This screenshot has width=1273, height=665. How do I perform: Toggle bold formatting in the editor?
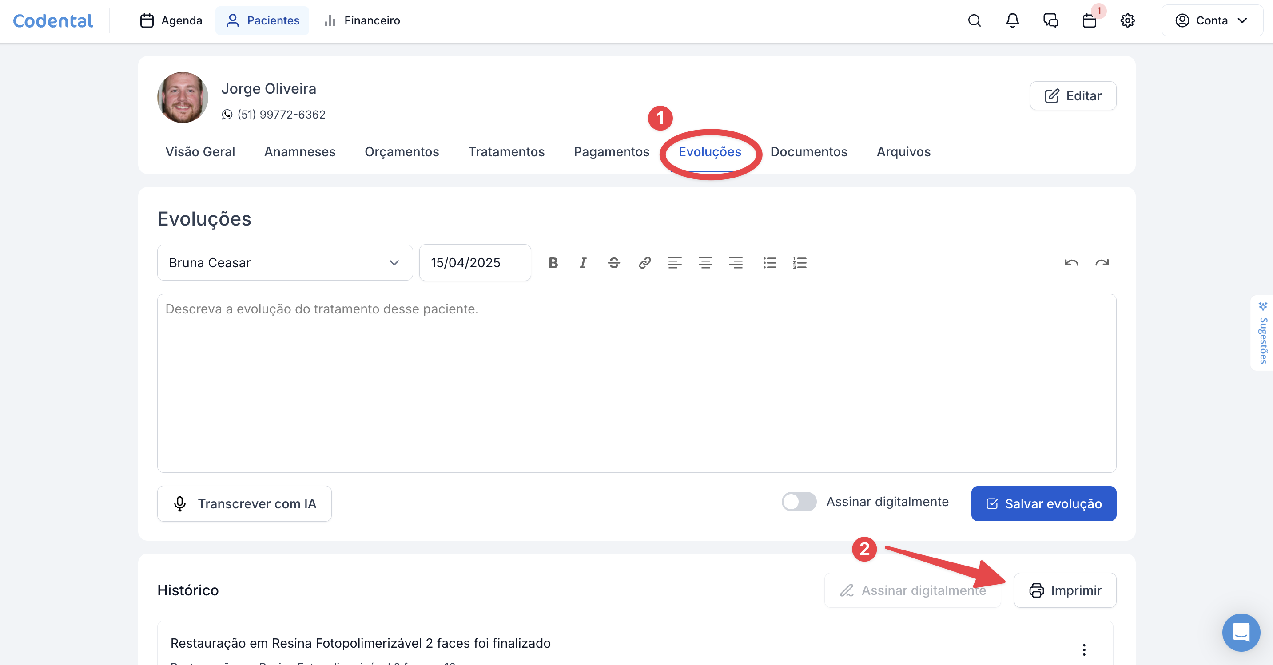tap(553, 263)
